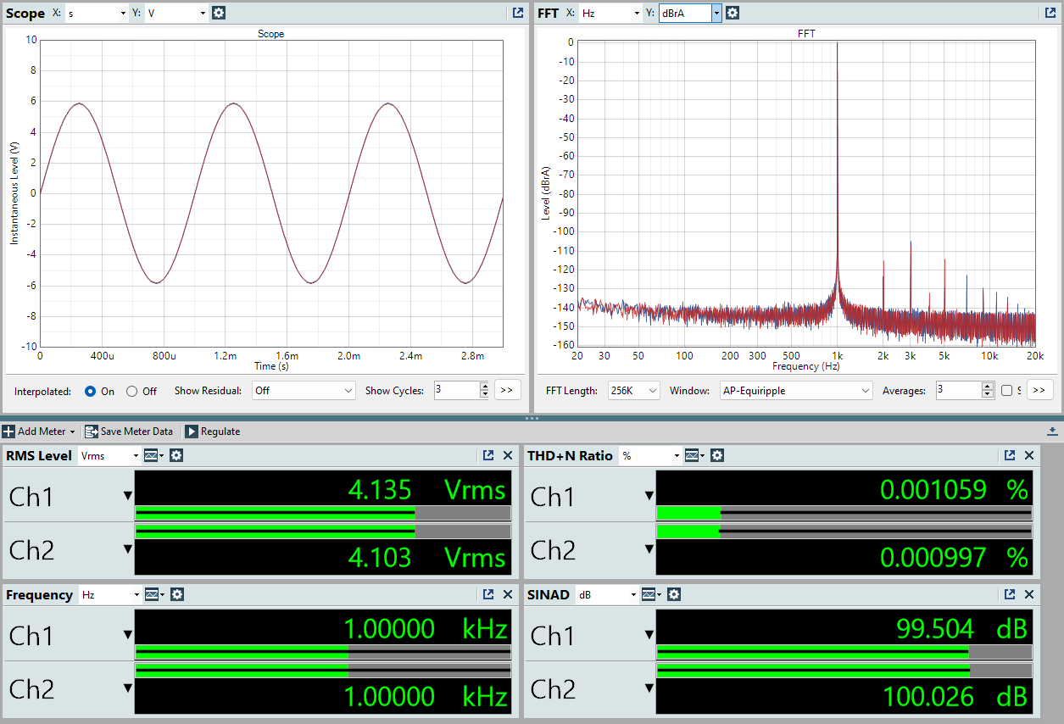This screenshot has width=1064, height=724.
Task: Open Add Meter menu
Action: 40,432
